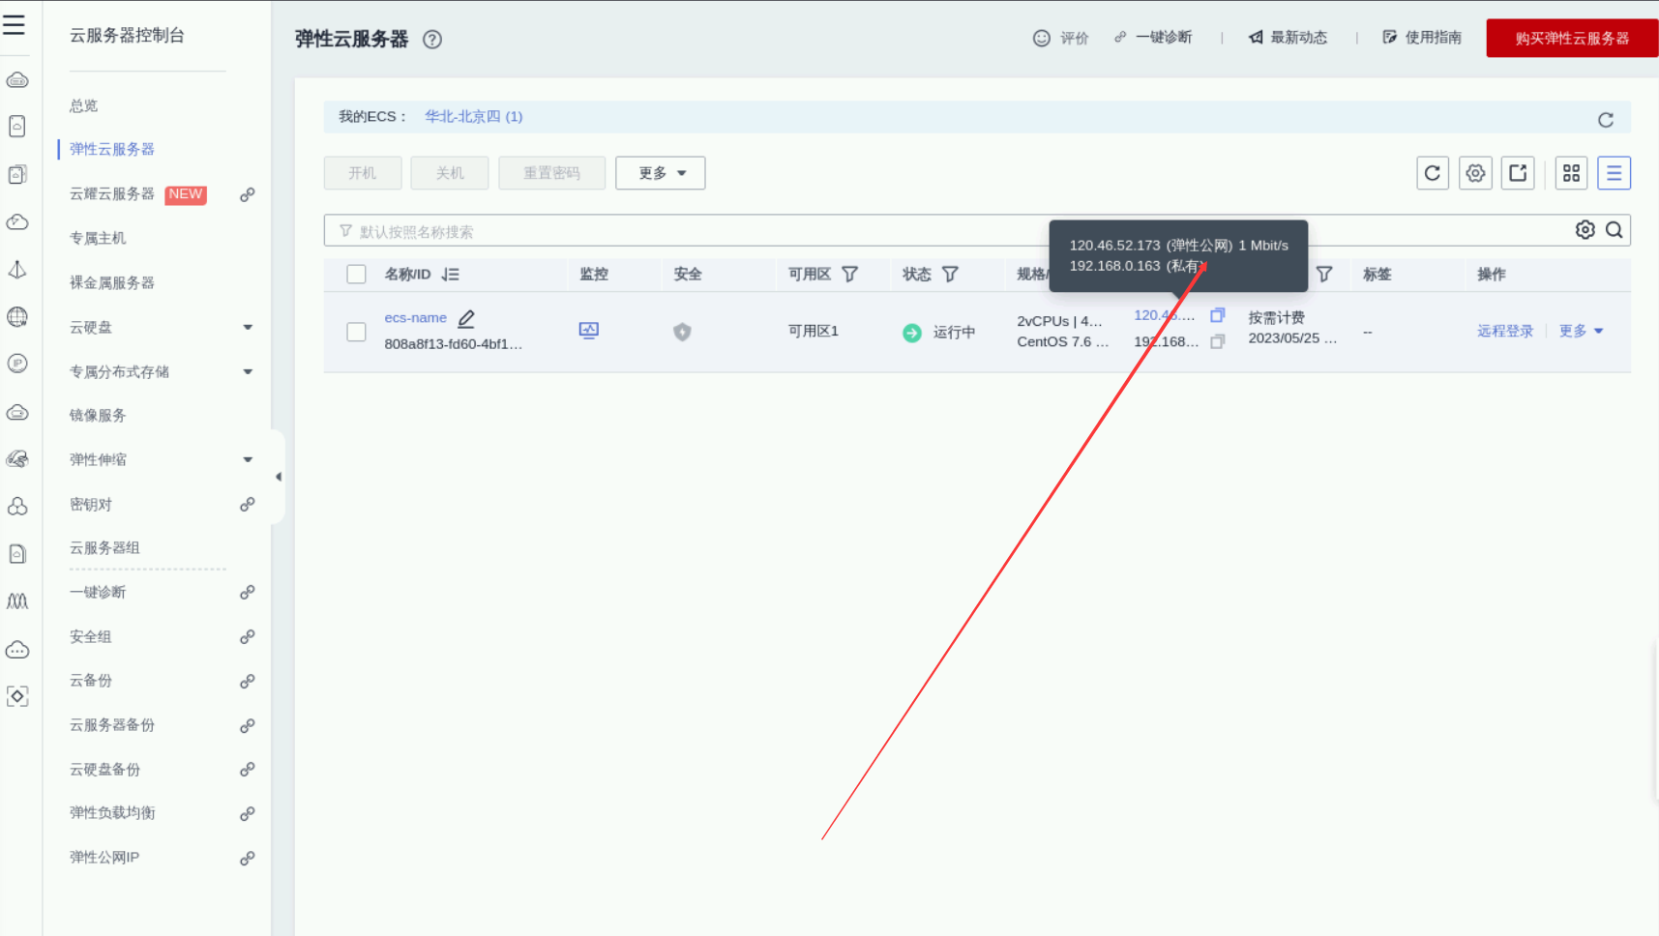Switch to list view
Screen dimensions: 1659x936
click(1615, 173)
